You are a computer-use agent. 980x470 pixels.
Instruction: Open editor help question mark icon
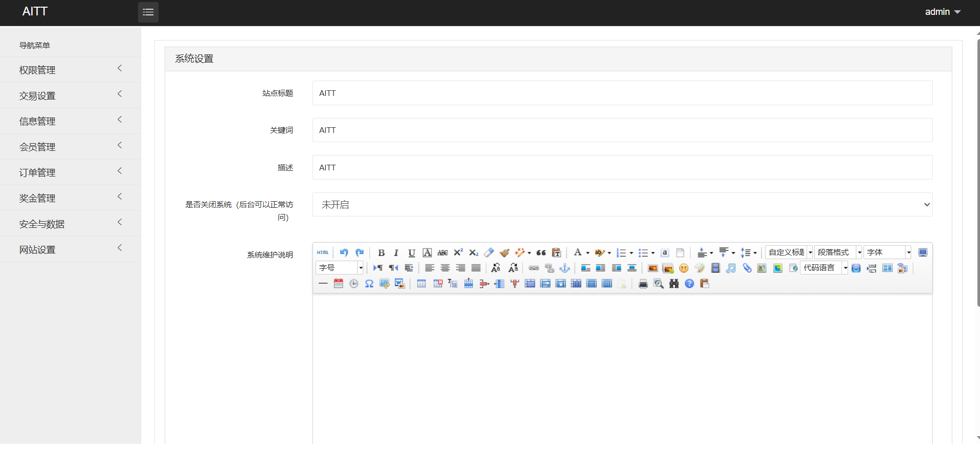click(x=689, y=284)
